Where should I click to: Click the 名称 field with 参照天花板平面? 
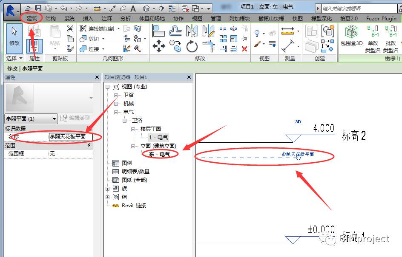tap(71, 137)
